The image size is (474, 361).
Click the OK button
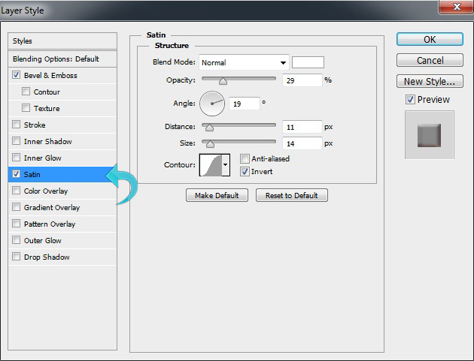(x=430, y=39)
